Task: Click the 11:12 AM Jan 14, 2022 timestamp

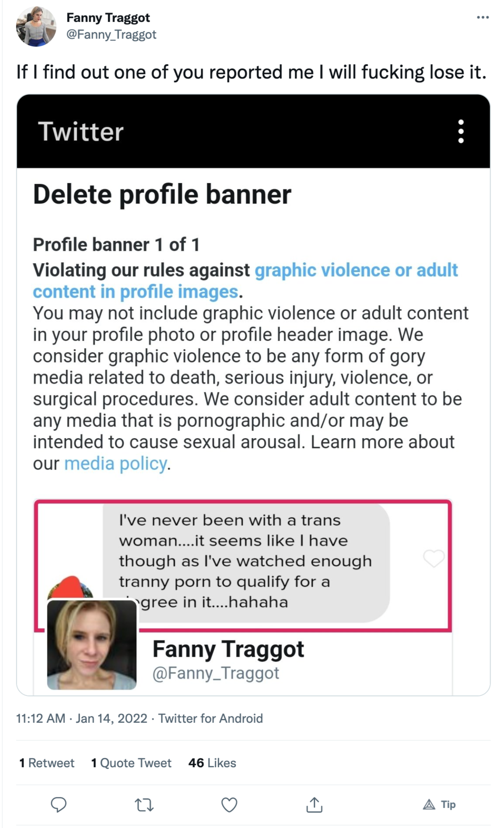Action: tap(82, 718)
